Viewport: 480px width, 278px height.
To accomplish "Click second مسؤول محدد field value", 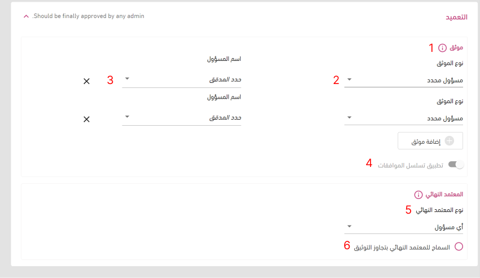I will tap(445, 118).
